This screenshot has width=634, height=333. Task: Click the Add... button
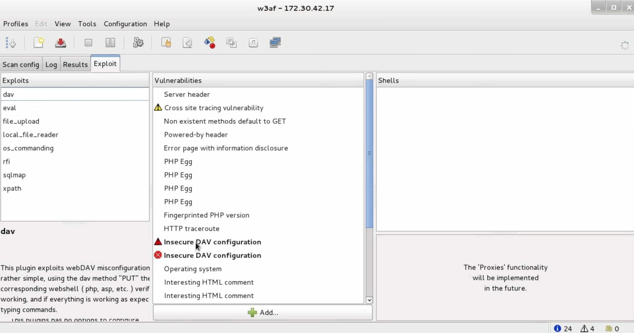tap(263, 312)
